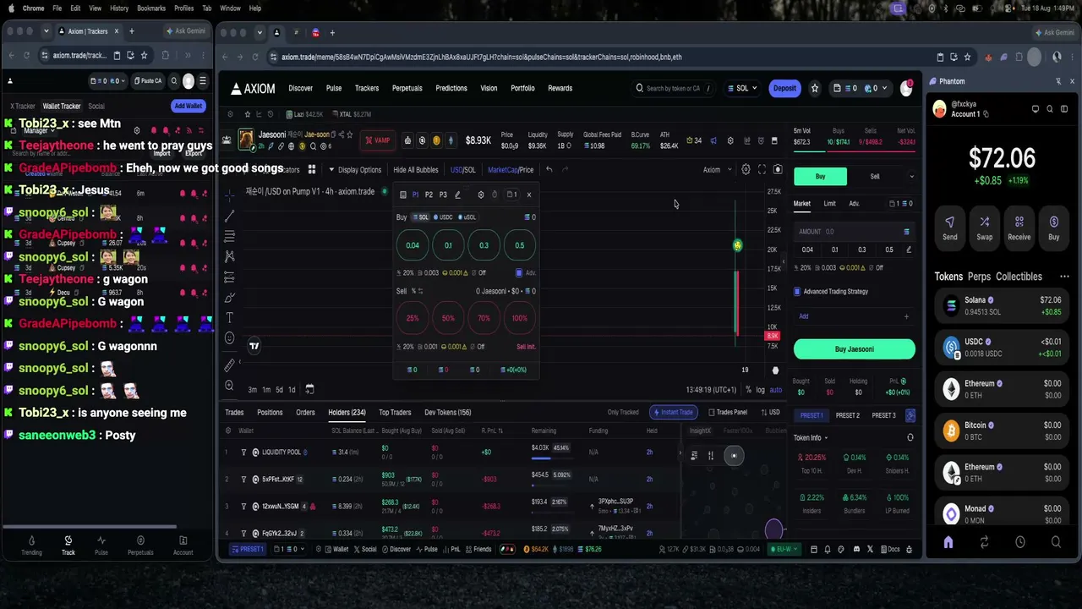This screenshot has width=1082, height=609.
Task: Click the Search by token or CA field
Action: point(674,88)
